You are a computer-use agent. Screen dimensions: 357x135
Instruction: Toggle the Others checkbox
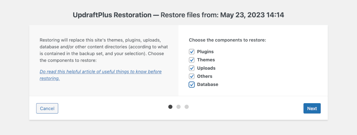[192, 76]
